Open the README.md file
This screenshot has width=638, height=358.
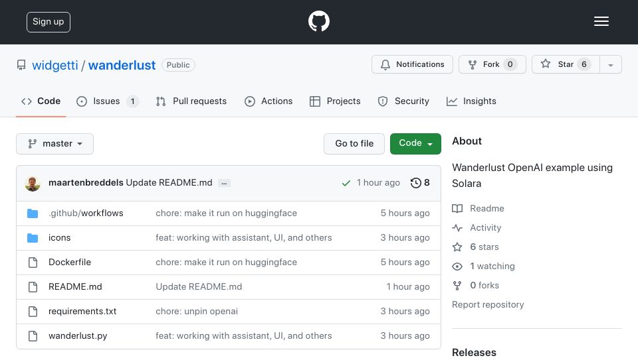(x=75, y=286)
